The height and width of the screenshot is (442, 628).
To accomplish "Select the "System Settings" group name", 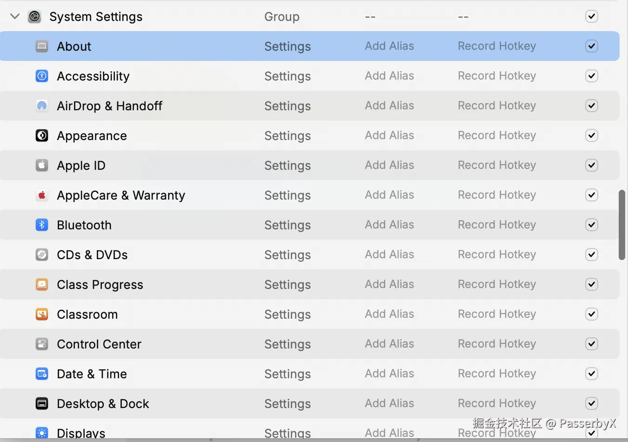I will [x=96, y=17].
